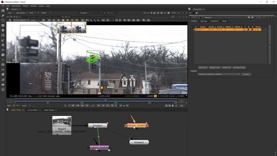The image size is (277, 156).
Task: Click the add track button
Action: (x=203, y=68)
